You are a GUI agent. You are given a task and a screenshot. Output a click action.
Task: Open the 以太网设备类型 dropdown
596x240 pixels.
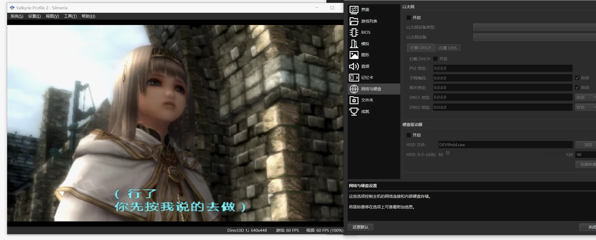coord(534,27)
